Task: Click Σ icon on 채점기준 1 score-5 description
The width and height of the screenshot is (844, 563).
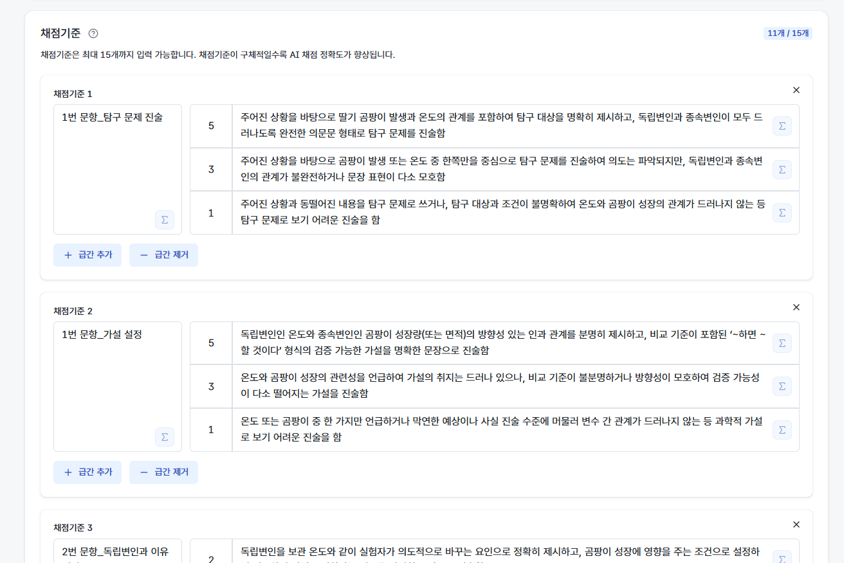Action: (x=782, y=126)
